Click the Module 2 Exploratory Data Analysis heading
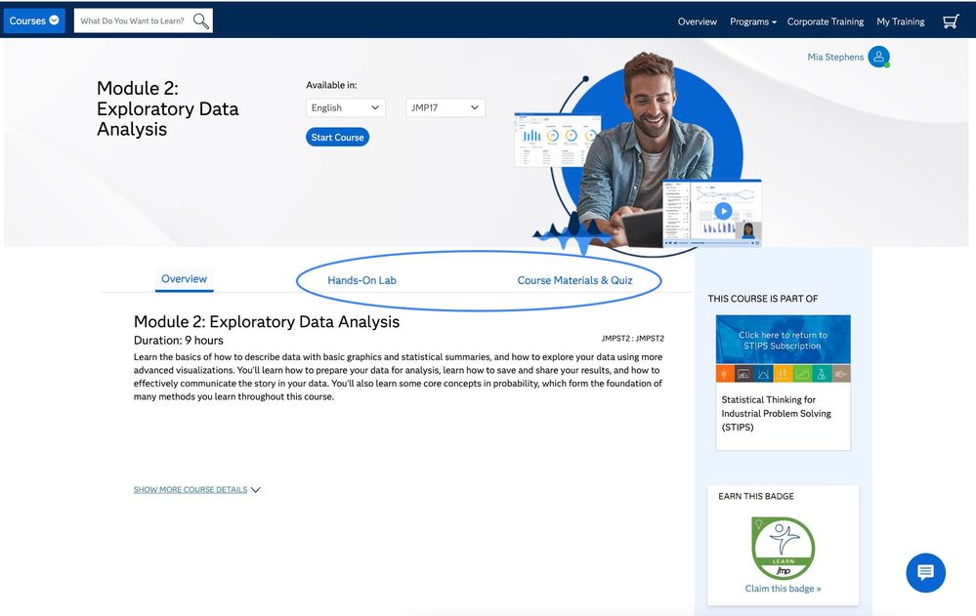This screenshot has height=616, width=976. coord(267,322)
